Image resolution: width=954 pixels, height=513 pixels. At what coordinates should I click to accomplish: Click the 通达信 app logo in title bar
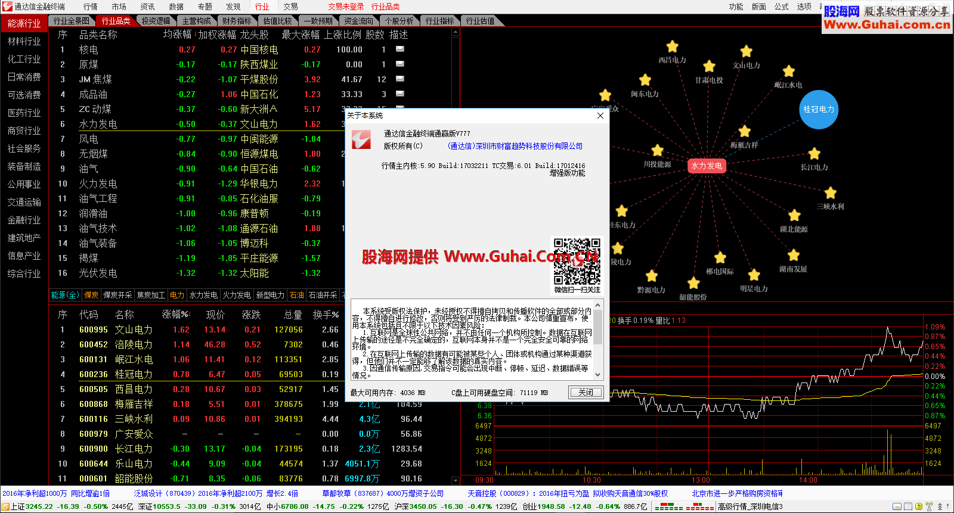pos(7,7)
